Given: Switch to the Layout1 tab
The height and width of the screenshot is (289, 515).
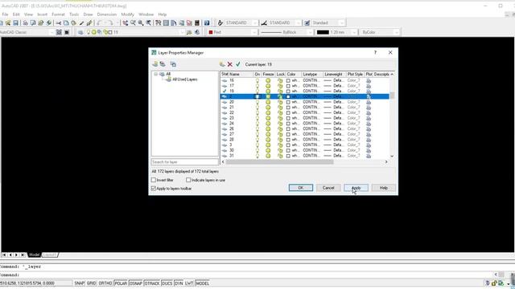Looking at the screenshot, I should [x=49, y=254].
